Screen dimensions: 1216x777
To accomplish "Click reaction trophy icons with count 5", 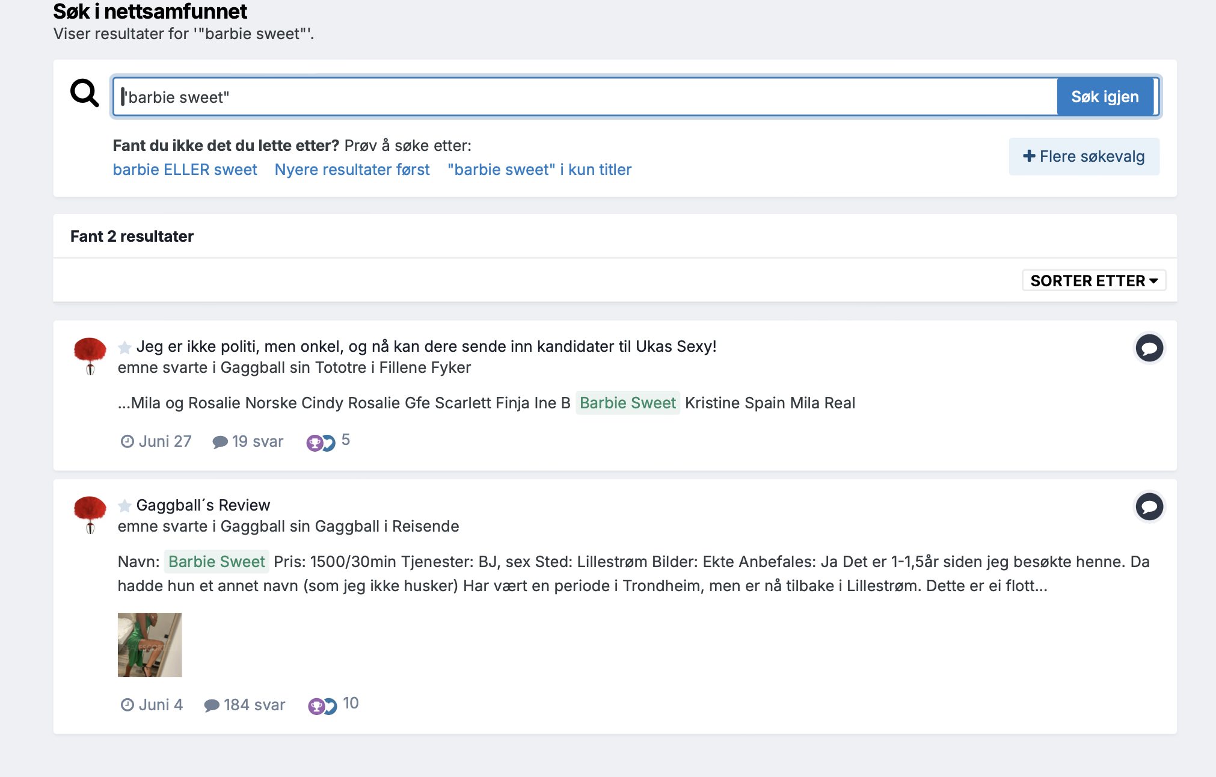I will coord(328,442).
